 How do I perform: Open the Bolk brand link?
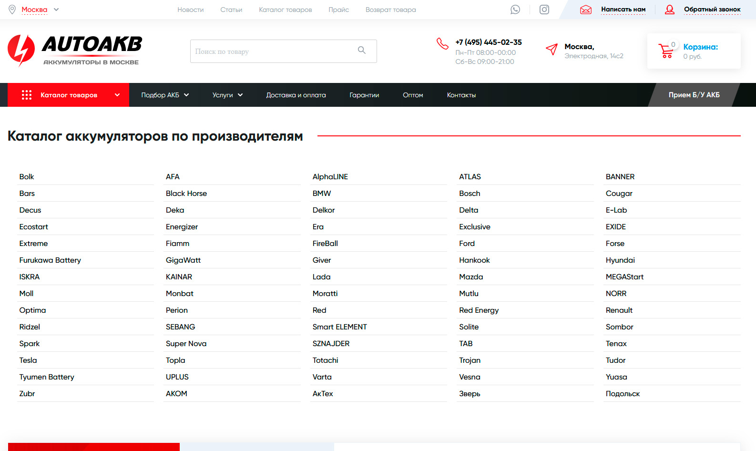(x=27, y=176)
